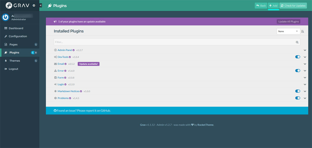The height and width of the screenshot is (148, 312).
Task: Open the DevTools plugin link
Action: (x=63, y=57)
